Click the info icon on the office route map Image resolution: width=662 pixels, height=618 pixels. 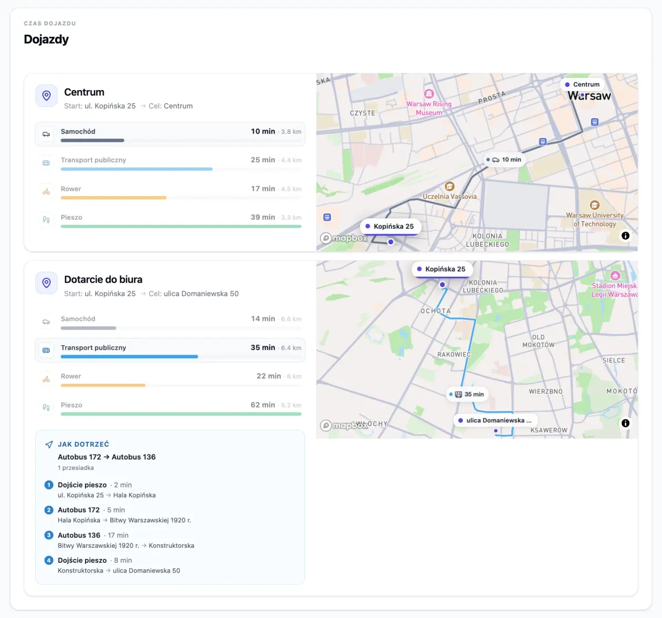pyautogui.click(x=625, y=423)
